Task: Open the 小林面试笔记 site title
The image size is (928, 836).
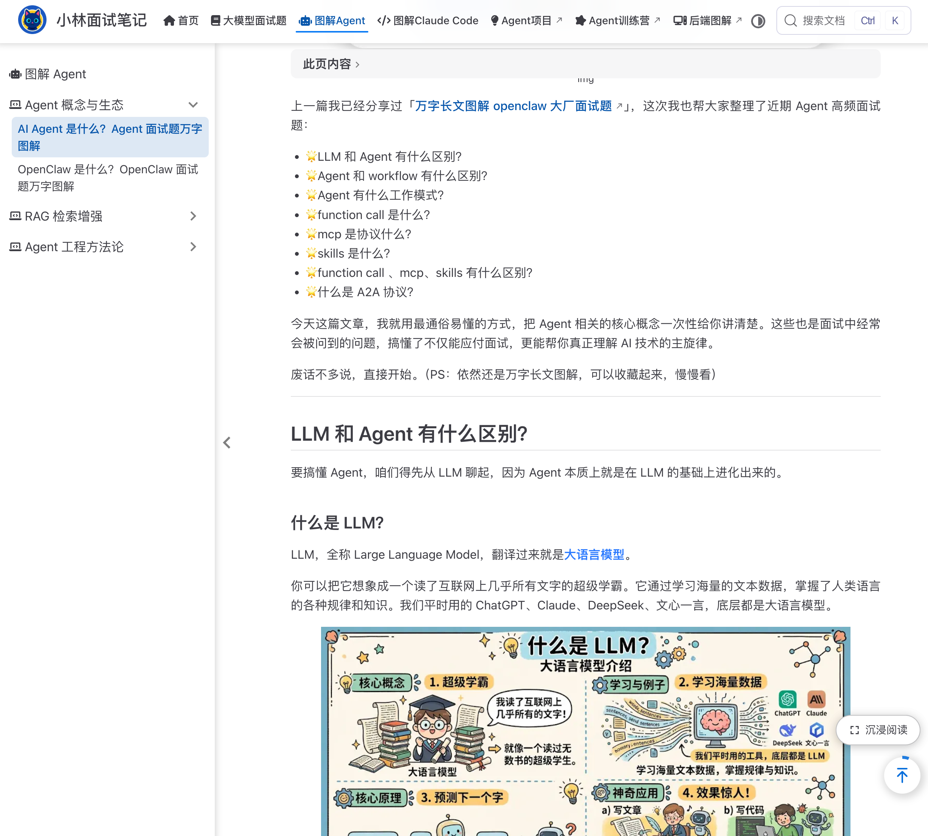Action: (x=101, y=21)
